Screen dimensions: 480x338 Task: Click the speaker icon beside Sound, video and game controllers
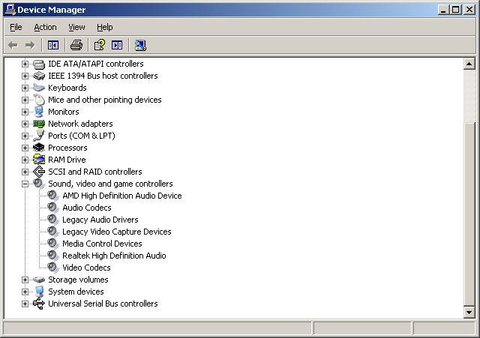(x=39, y=184)
